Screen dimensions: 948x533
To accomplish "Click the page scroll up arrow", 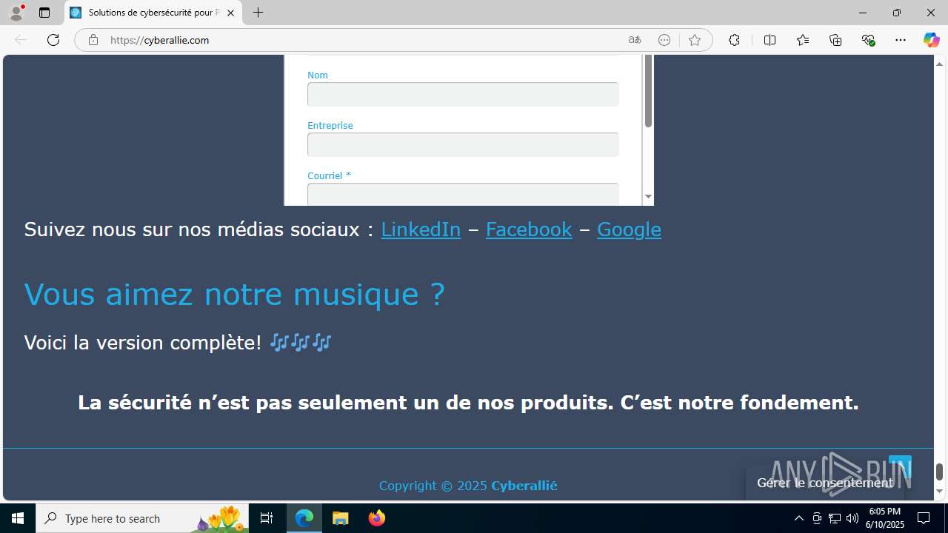I will click(939, 62).
